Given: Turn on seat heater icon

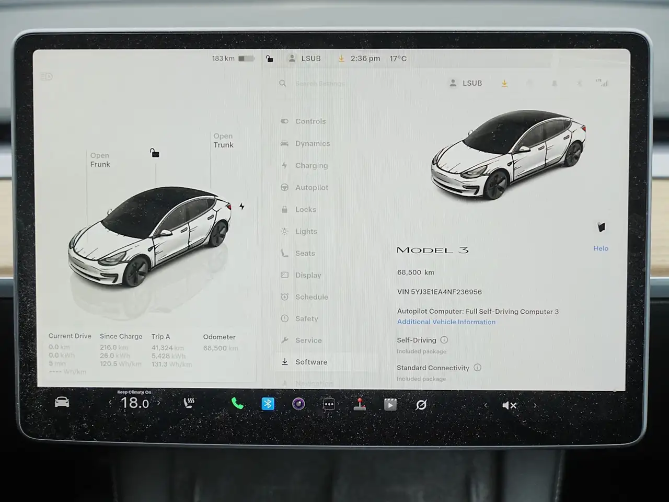Looking at the screenshot, I should click(189, 403).
